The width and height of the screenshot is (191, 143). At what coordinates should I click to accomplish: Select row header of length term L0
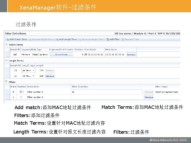coord(7,70)
